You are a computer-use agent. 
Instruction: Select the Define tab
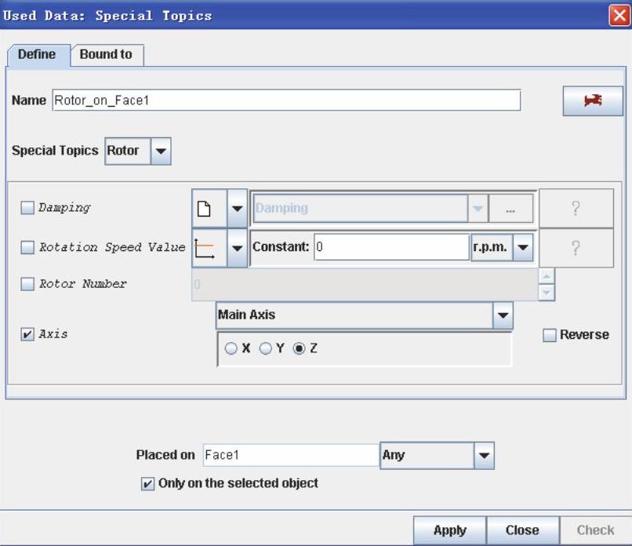click(x=37, y=54)
